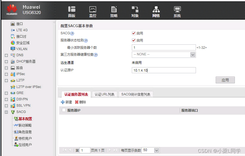Image resolution: width=245 pixels, height=156 pixels.
Task: Click the SACG shield icon
Action: tap(13, 112)
